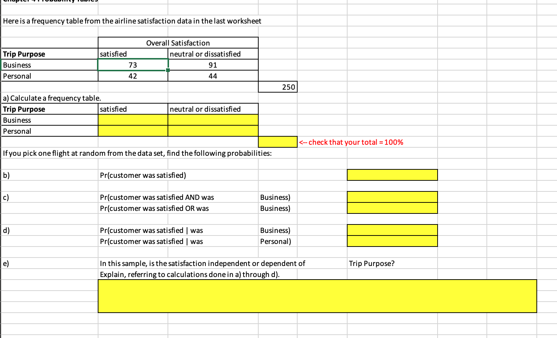557x338 pixels.
Task: Select the answer cell for Pr(customer was satisfied)
Action: pyautogui.click(x=392, y=175)
